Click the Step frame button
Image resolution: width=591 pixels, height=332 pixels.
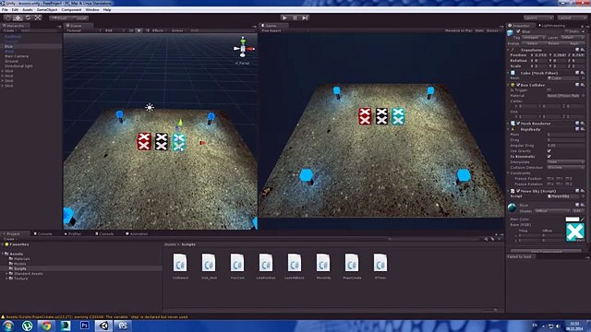pos(306,18)
